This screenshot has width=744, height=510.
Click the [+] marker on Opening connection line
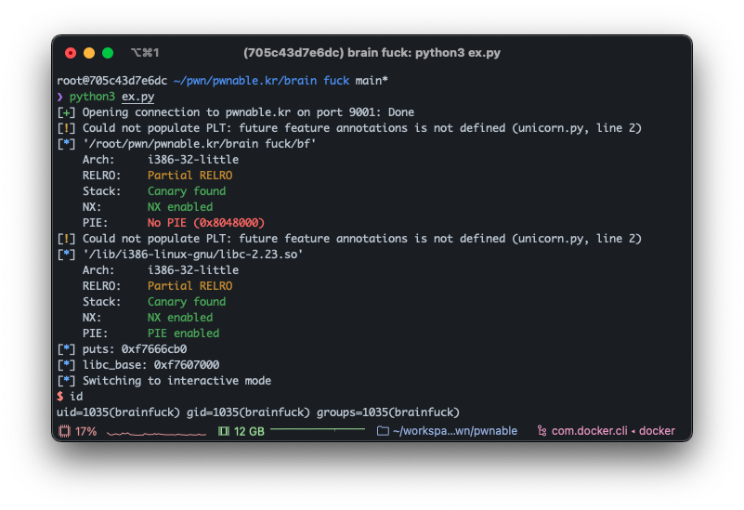pyautogui.click(x=66, y=112)
